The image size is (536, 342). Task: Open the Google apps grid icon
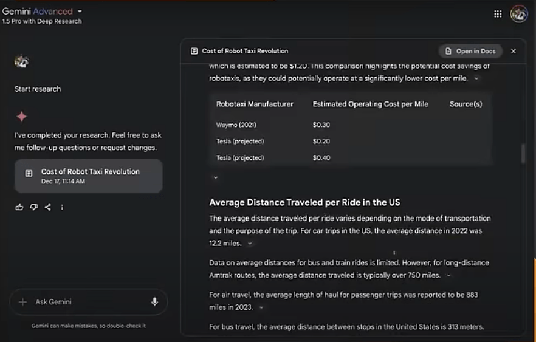click(x=498, y=14)
